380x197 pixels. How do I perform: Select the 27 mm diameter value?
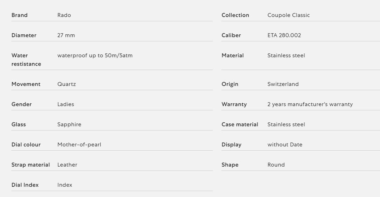66,35
